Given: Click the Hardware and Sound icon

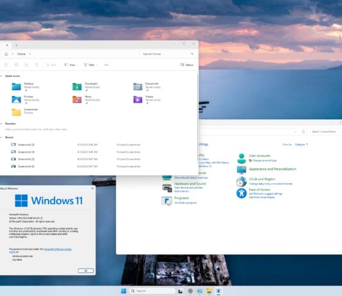Looking at the screenshot, I should click(x=167, y=188).
